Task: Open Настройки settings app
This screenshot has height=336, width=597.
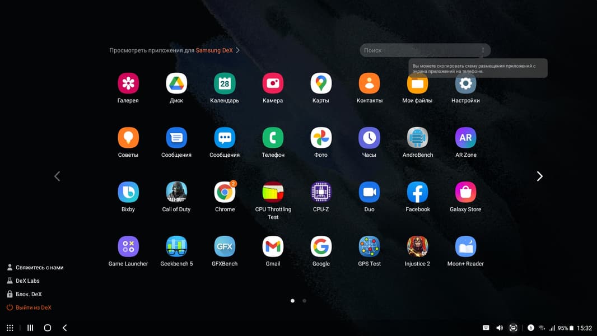Action: coord(465,83)
